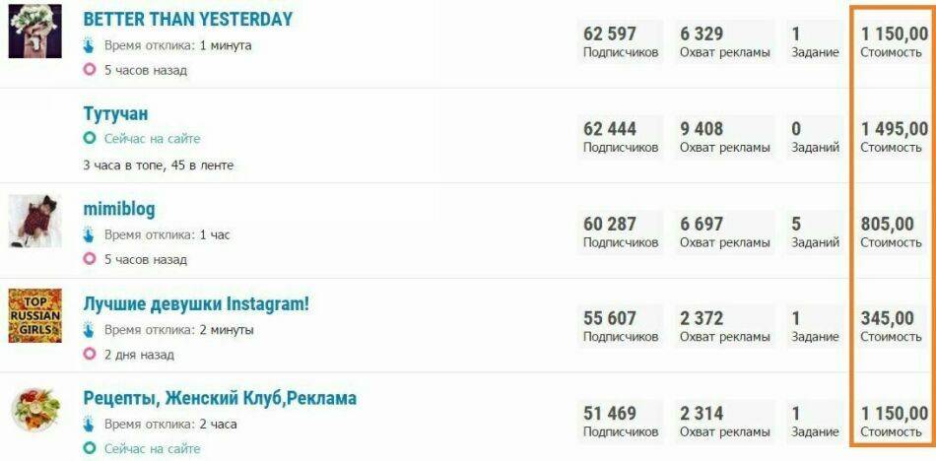Screen dimensions: 936x461
Task: Click response time hand icon for BETTER THAN YESTERDAY
Action: click(x=90, y=45)
